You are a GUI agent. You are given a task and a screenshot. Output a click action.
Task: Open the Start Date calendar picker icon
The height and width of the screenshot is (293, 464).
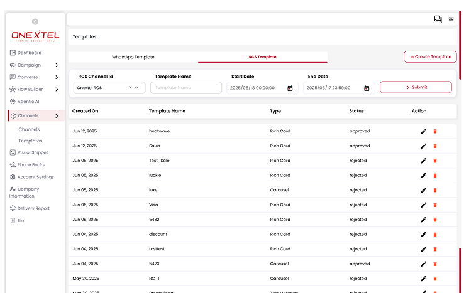(290, 88)
